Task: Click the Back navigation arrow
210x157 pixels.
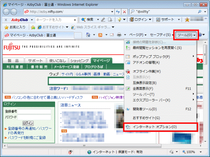Action: pyautogui.click(x=6, y=12)
